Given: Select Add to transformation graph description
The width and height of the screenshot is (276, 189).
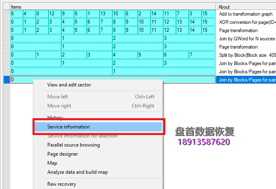Looking at the screenshot, I should 246,14.
